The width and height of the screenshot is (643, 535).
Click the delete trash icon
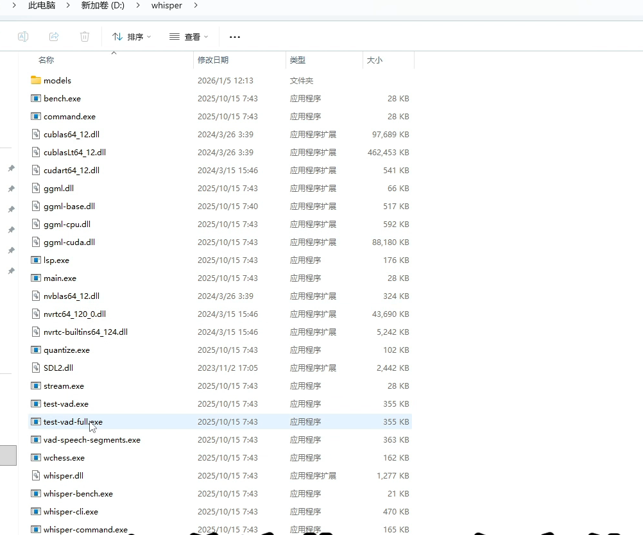pyautogui.click(x=85, y=37)
